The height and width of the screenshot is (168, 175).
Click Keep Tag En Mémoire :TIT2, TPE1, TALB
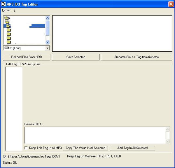(94, 156)
